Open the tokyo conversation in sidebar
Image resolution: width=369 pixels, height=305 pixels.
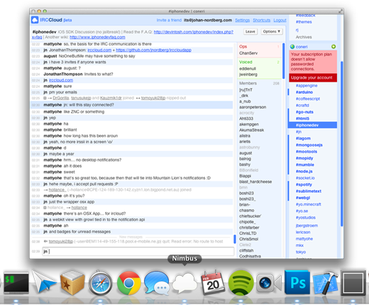tap(301, 252)
